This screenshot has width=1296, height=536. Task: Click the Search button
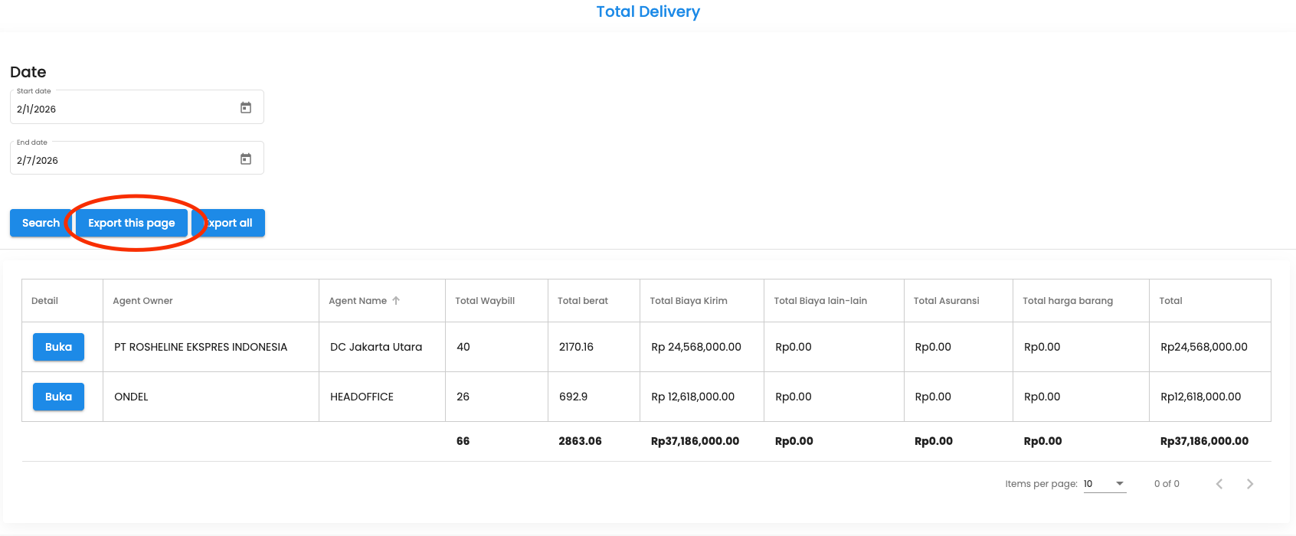click(41, 223)
